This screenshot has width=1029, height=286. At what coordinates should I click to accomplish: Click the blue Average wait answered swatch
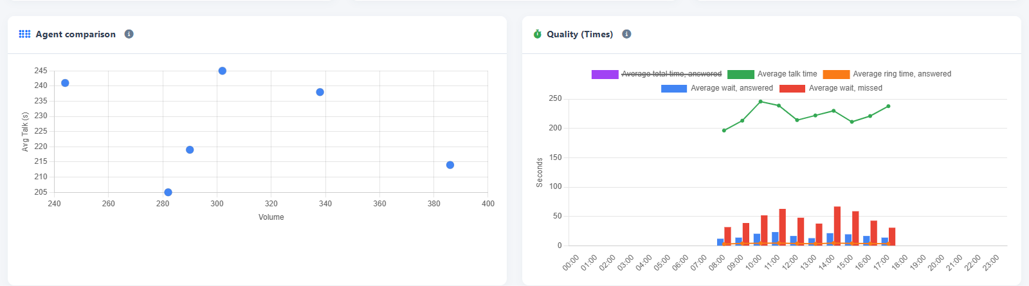pyautogui.click(x=674, y=89)
